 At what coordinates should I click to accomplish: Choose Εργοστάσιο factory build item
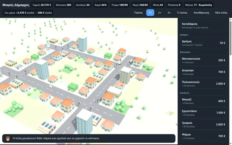tap(203, 113)
